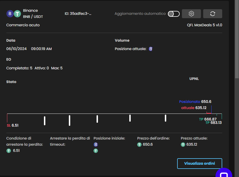Click the leftmost white marker on the price line
The height and width of the screenshot is (177, 239).
pos(45,121)
